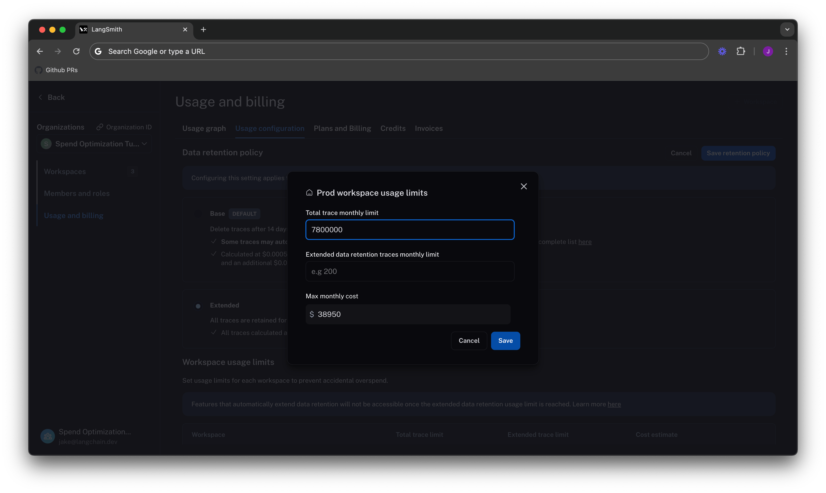Switch to the Invoices tab
Image resolution: width=826 pixels, height=493 pixels.
pos(429,128)
